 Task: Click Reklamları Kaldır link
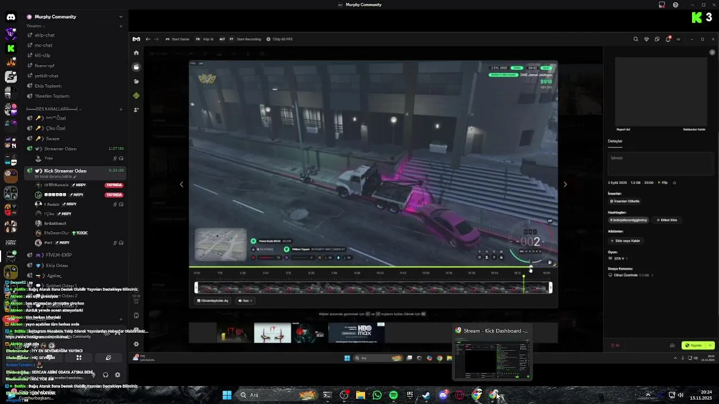point(694,130)
